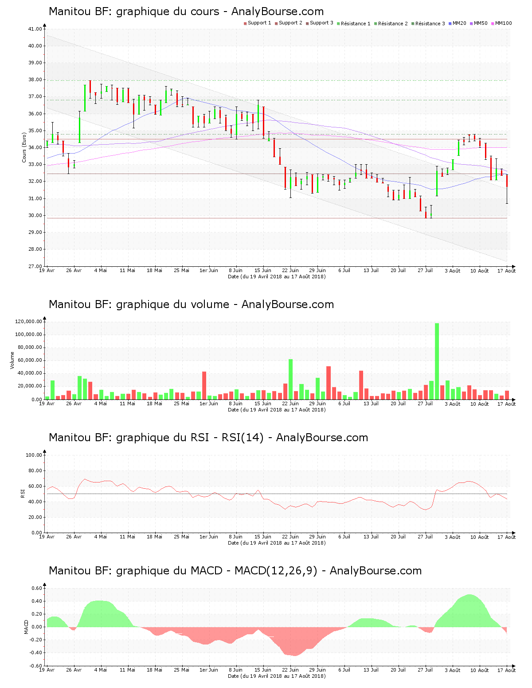
Task: Click the 'Cours (Euro)' vertical axis label
Action: click(x=24, y=147)
